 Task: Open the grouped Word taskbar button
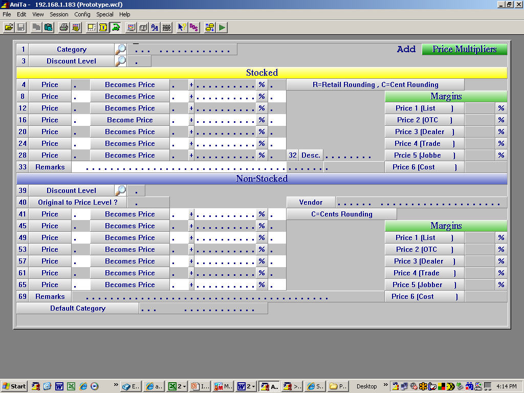[x=246, y=386]
